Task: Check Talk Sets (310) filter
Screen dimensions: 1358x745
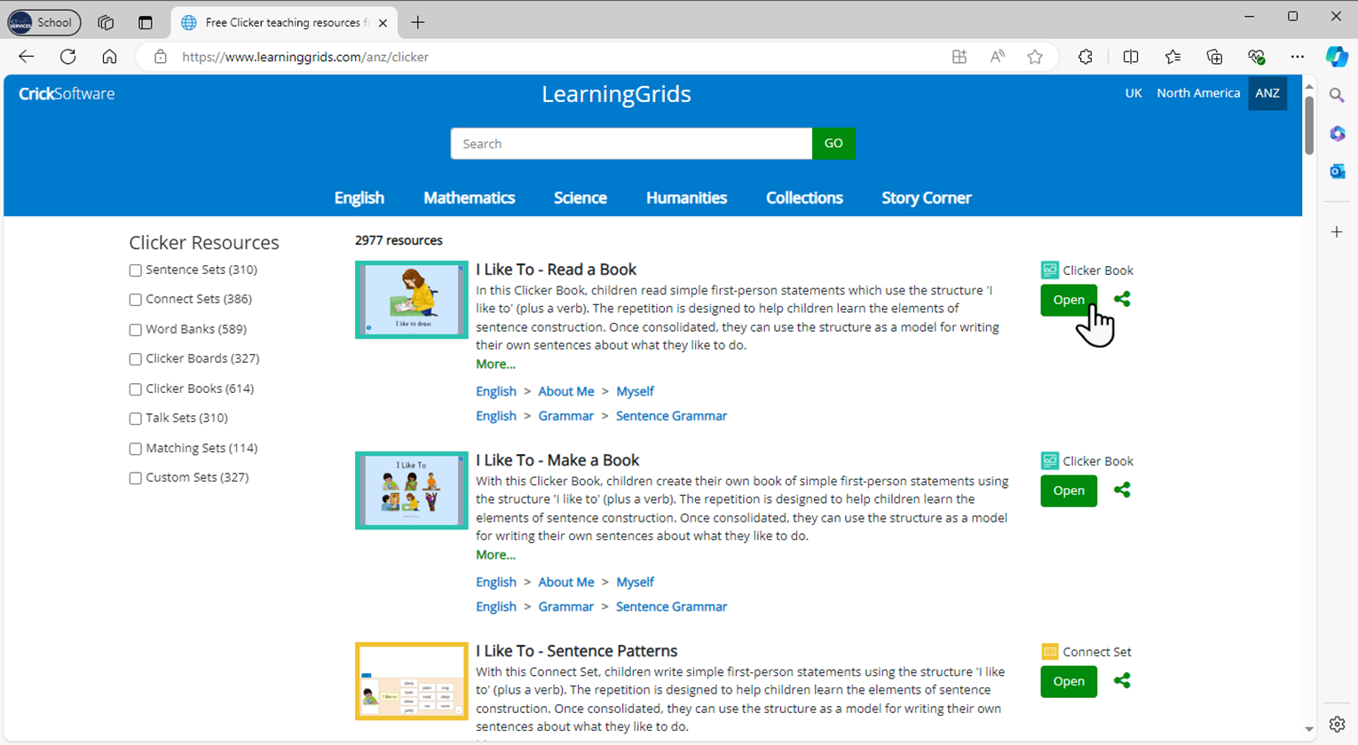Action: 136,419
